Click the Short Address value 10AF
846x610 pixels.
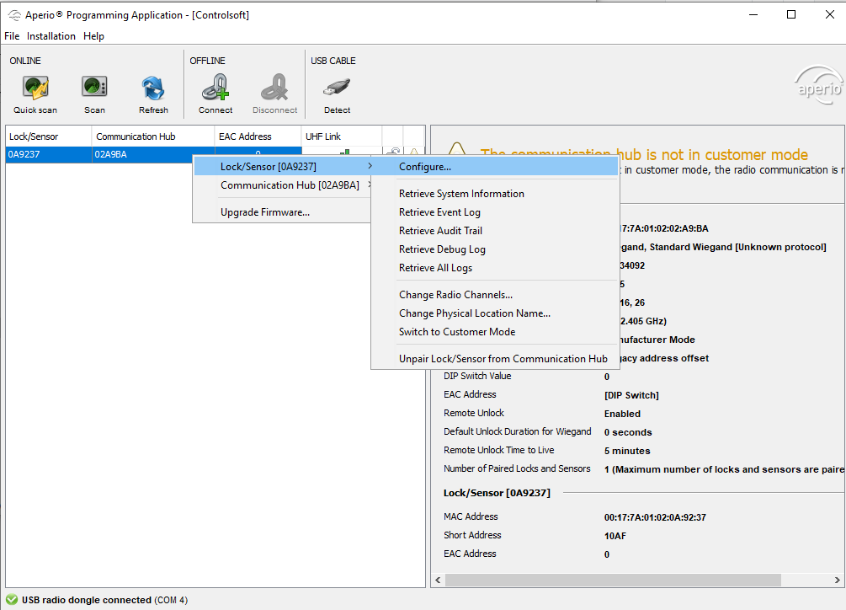click(615, 536)
